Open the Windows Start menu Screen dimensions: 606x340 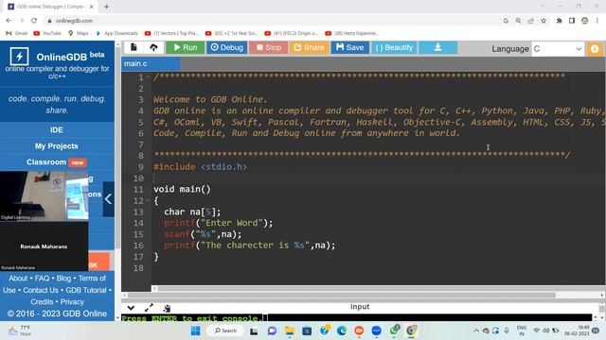pyautogui.click(x=196, y=331)
